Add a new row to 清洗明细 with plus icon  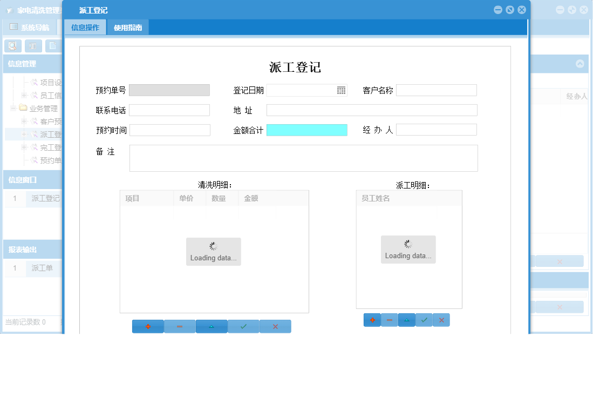(148, 326)
